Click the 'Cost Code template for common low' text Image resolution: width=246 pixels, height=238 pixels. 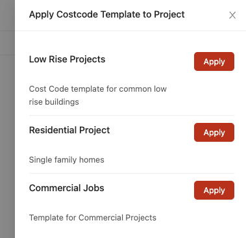click(x=98, y=89)
